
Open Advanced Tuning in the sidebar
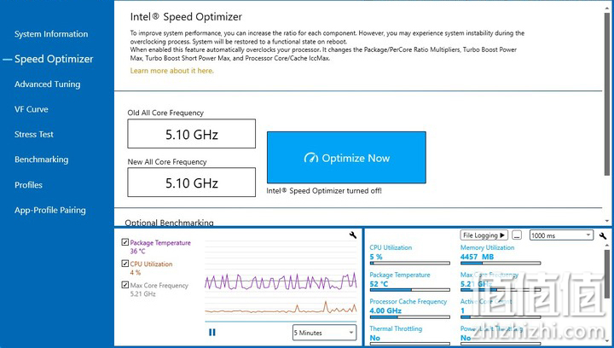coord(48,84)
